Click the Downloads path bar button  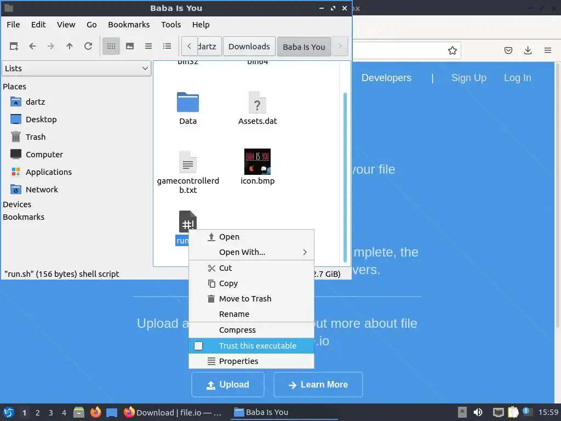(249, 47)
